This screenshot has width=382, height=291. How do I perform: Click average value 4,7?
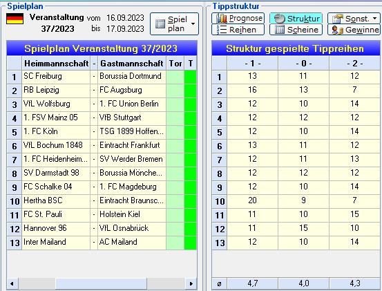coord(253,283)
